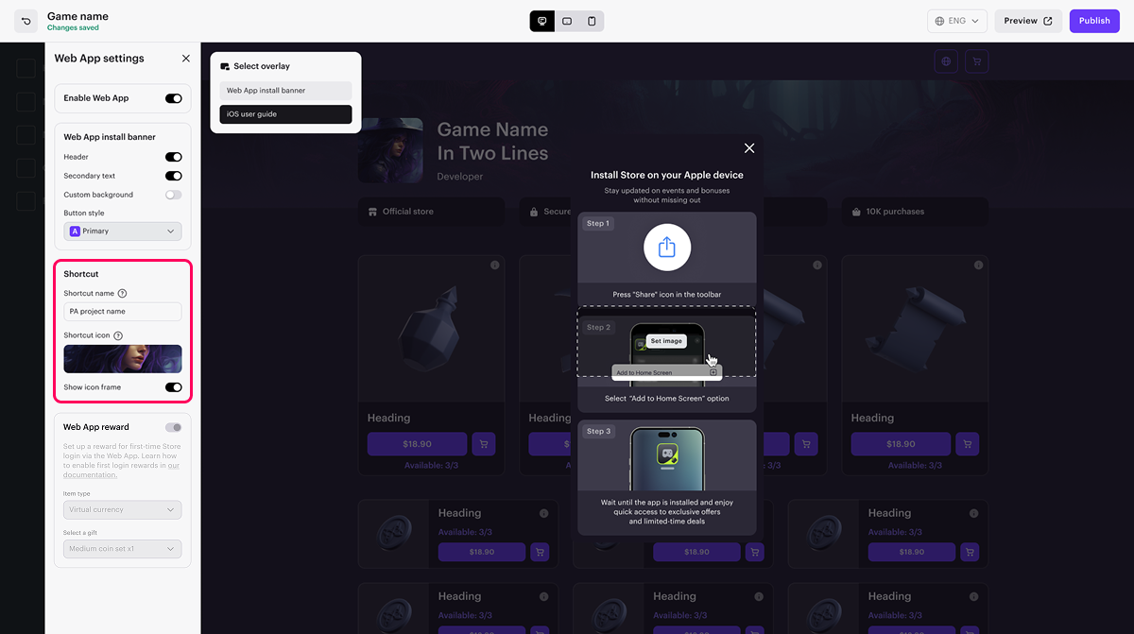Switch to desktop device preview icon
Image resolution: width=1134 pixels, height=634 pixels.
[542, 21]
